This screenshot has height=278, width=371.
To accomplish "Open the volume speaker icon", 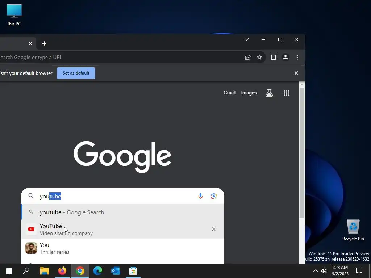I will click(x=324, y=271).
